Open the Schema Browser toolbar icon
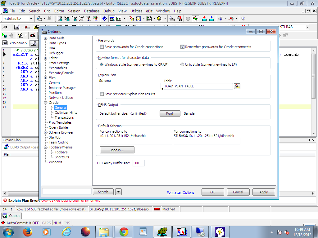 (x=67, y=19)
